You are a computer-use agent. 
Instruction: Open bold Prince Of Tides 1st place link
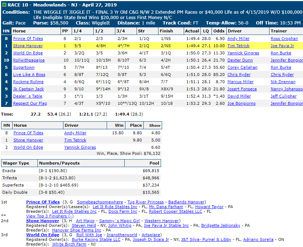point(43,202)
